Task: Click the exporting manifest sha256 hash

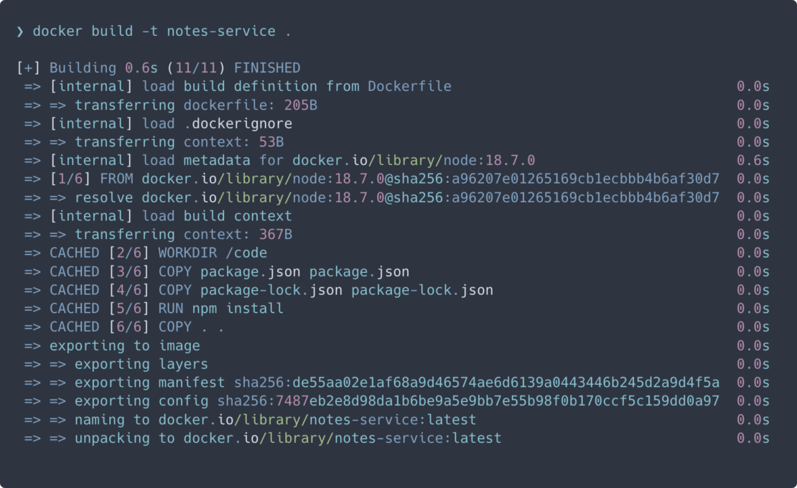Action: pos(477,383)
